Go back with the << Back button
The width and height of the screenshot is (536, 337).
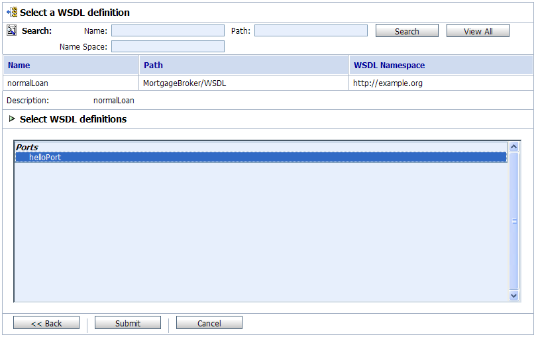click(46, 322)
